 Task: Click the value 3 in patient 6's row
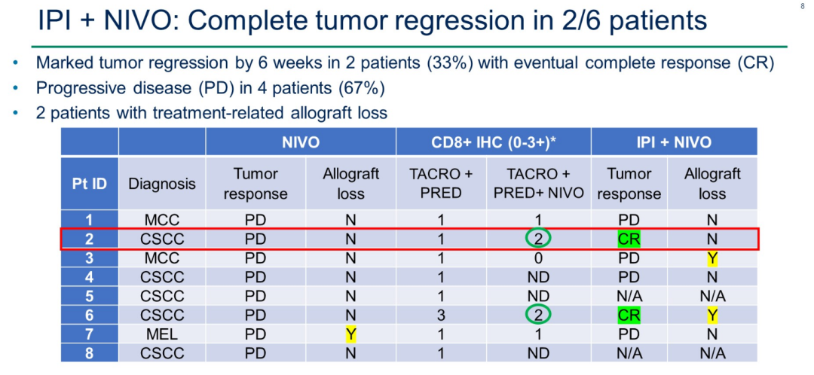pos(441,315)
